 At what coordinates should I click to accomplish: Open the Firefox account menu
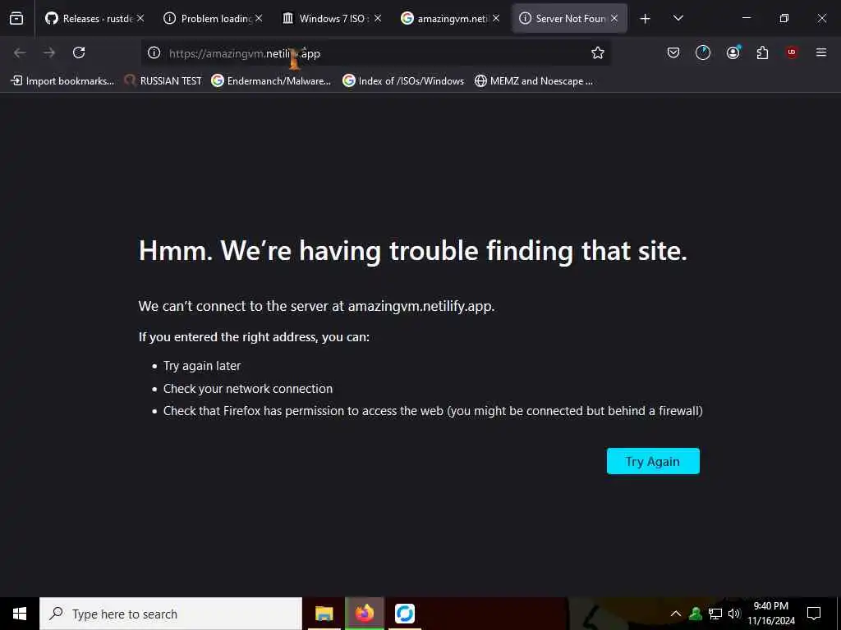pyautogui.click(x=733, y=52)
